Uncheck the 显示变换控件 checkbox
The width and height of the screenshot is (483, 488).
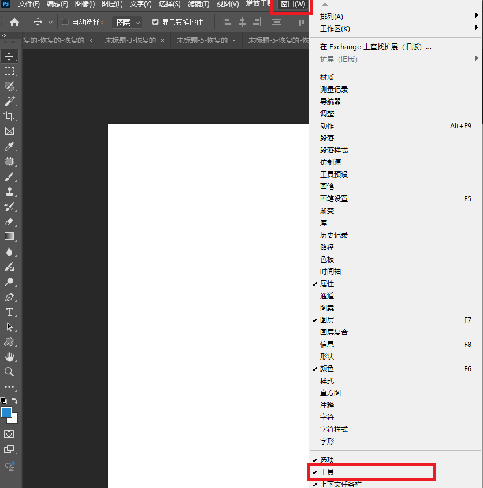[x=155, y=22]
